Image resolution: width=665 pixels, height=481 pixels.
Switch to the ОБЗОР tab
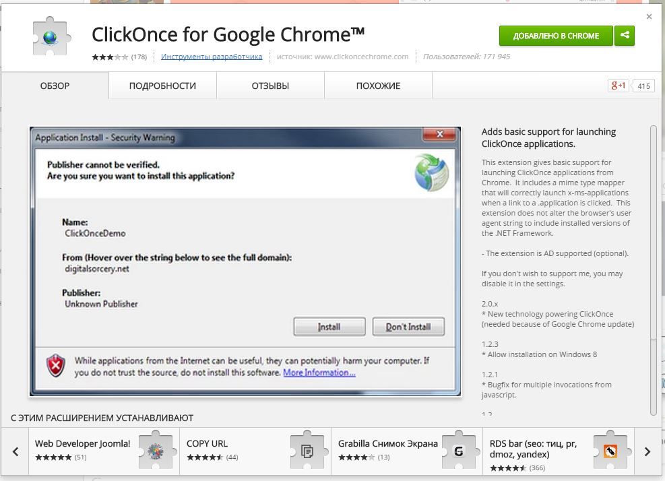55,86
